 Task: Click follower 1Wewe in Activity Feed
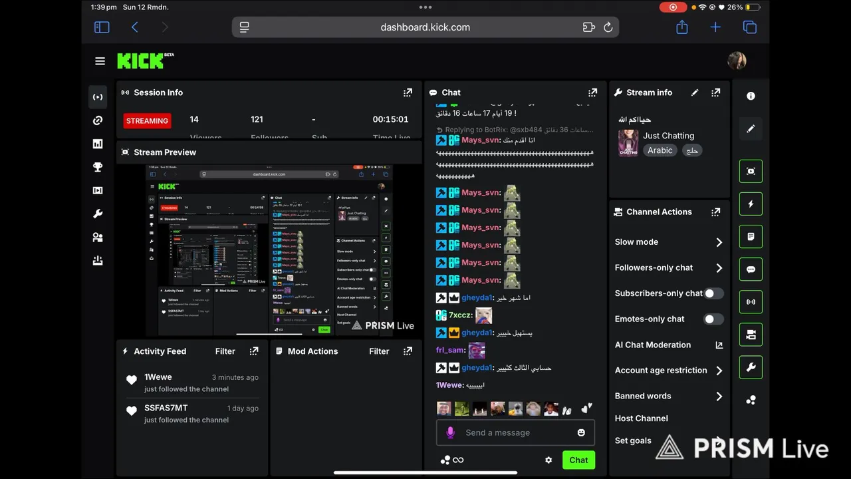point(158,377)
